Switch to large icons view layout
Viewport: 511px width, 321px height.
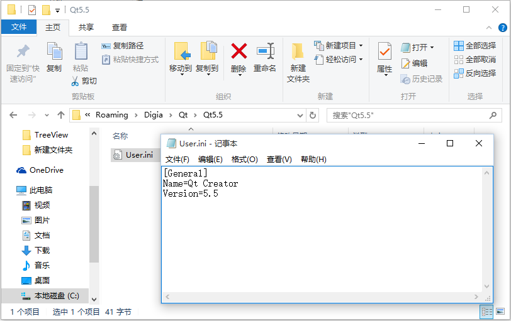point(500,312)
